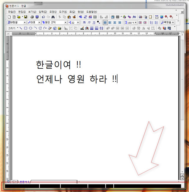189x192 pixels.
Task: Select the rectangle drawing tool
Action: (26, 28)
